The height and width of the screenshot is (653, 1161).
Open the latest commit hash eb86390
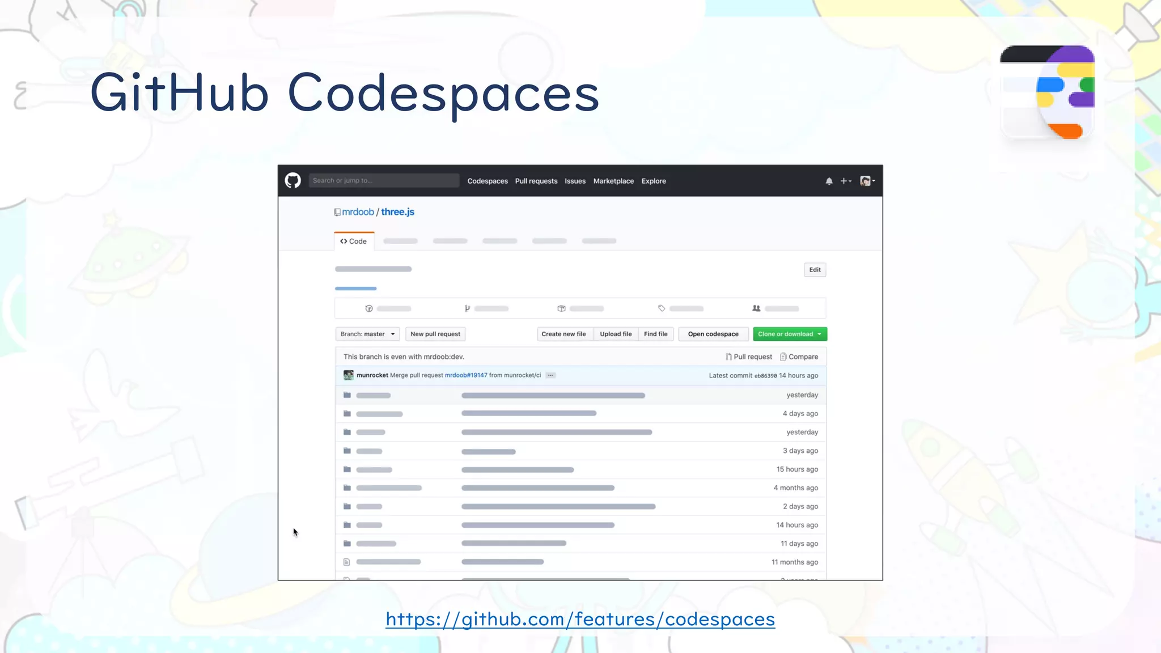765,376
